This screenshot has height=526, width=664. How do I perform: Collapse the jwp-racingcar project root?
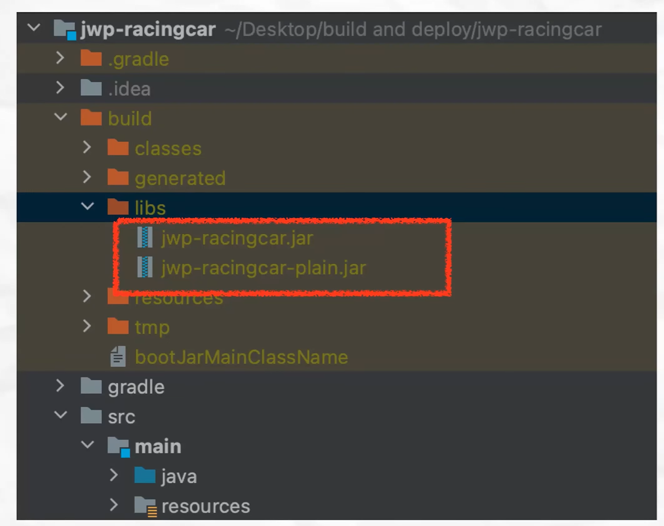(34, 27)
